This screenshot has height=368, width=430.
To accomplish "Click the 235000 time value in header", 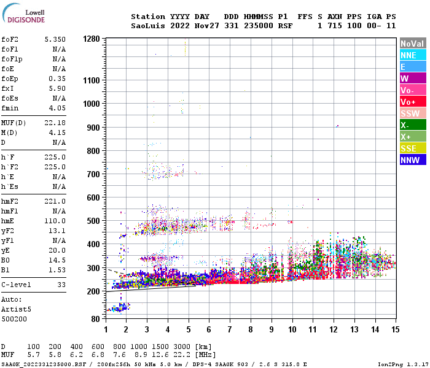I will pyautogui.click(x=259, y=26).
